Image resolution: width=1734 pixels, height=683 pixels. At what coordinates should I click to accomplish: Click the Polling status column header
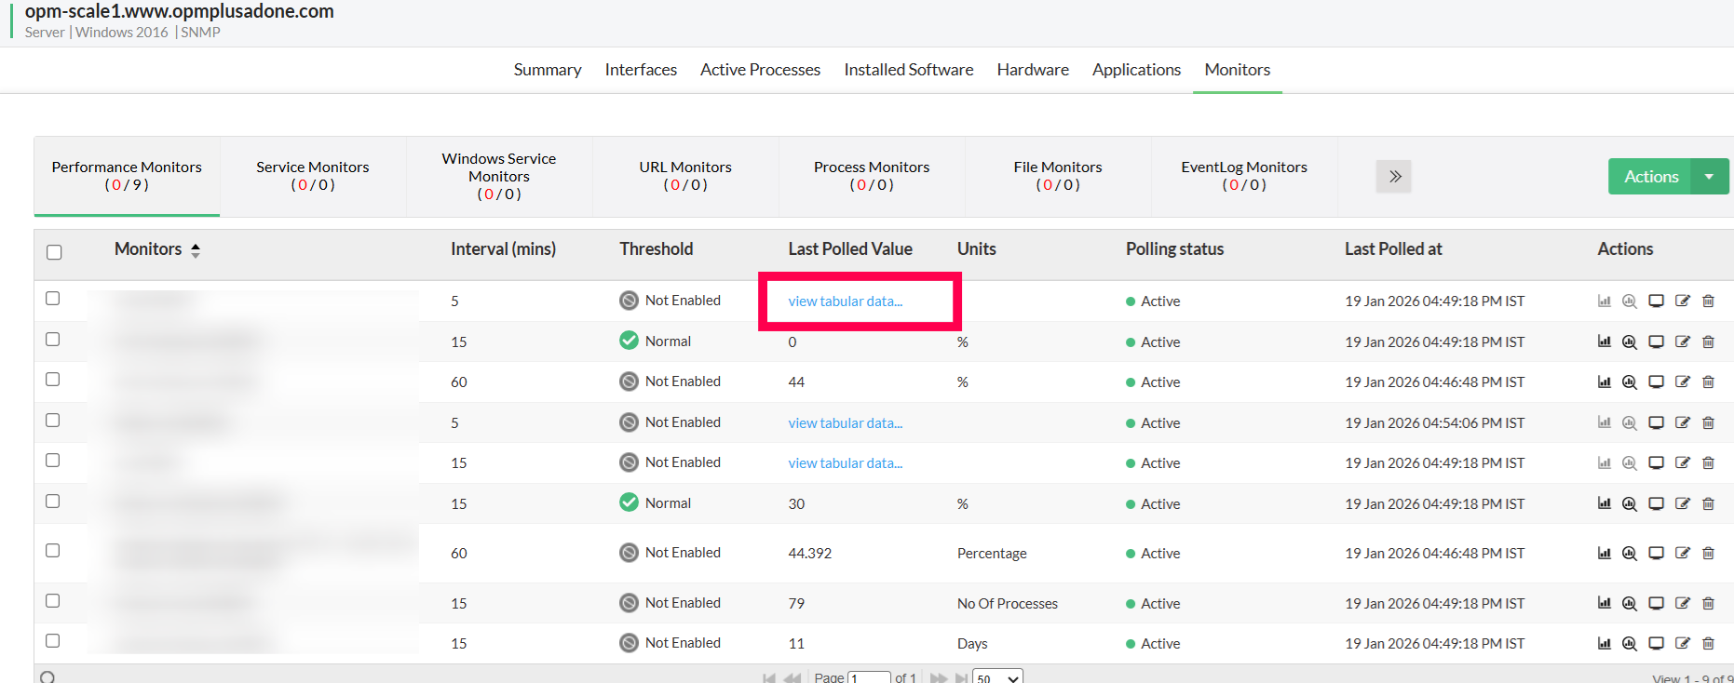(1174, 249)
